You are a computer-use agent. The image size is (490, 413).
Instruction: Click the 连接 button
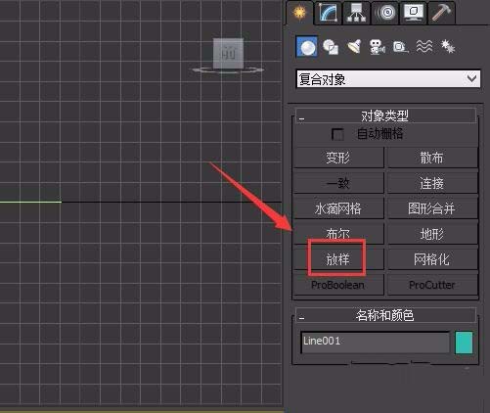click(432, 183)
